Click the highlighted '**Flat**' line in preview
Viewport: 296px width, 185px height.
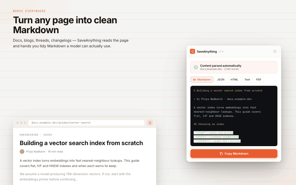click(x=213, y=133)
